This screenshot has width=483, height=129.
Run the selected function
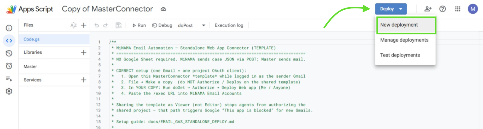[x=139, y=25]
